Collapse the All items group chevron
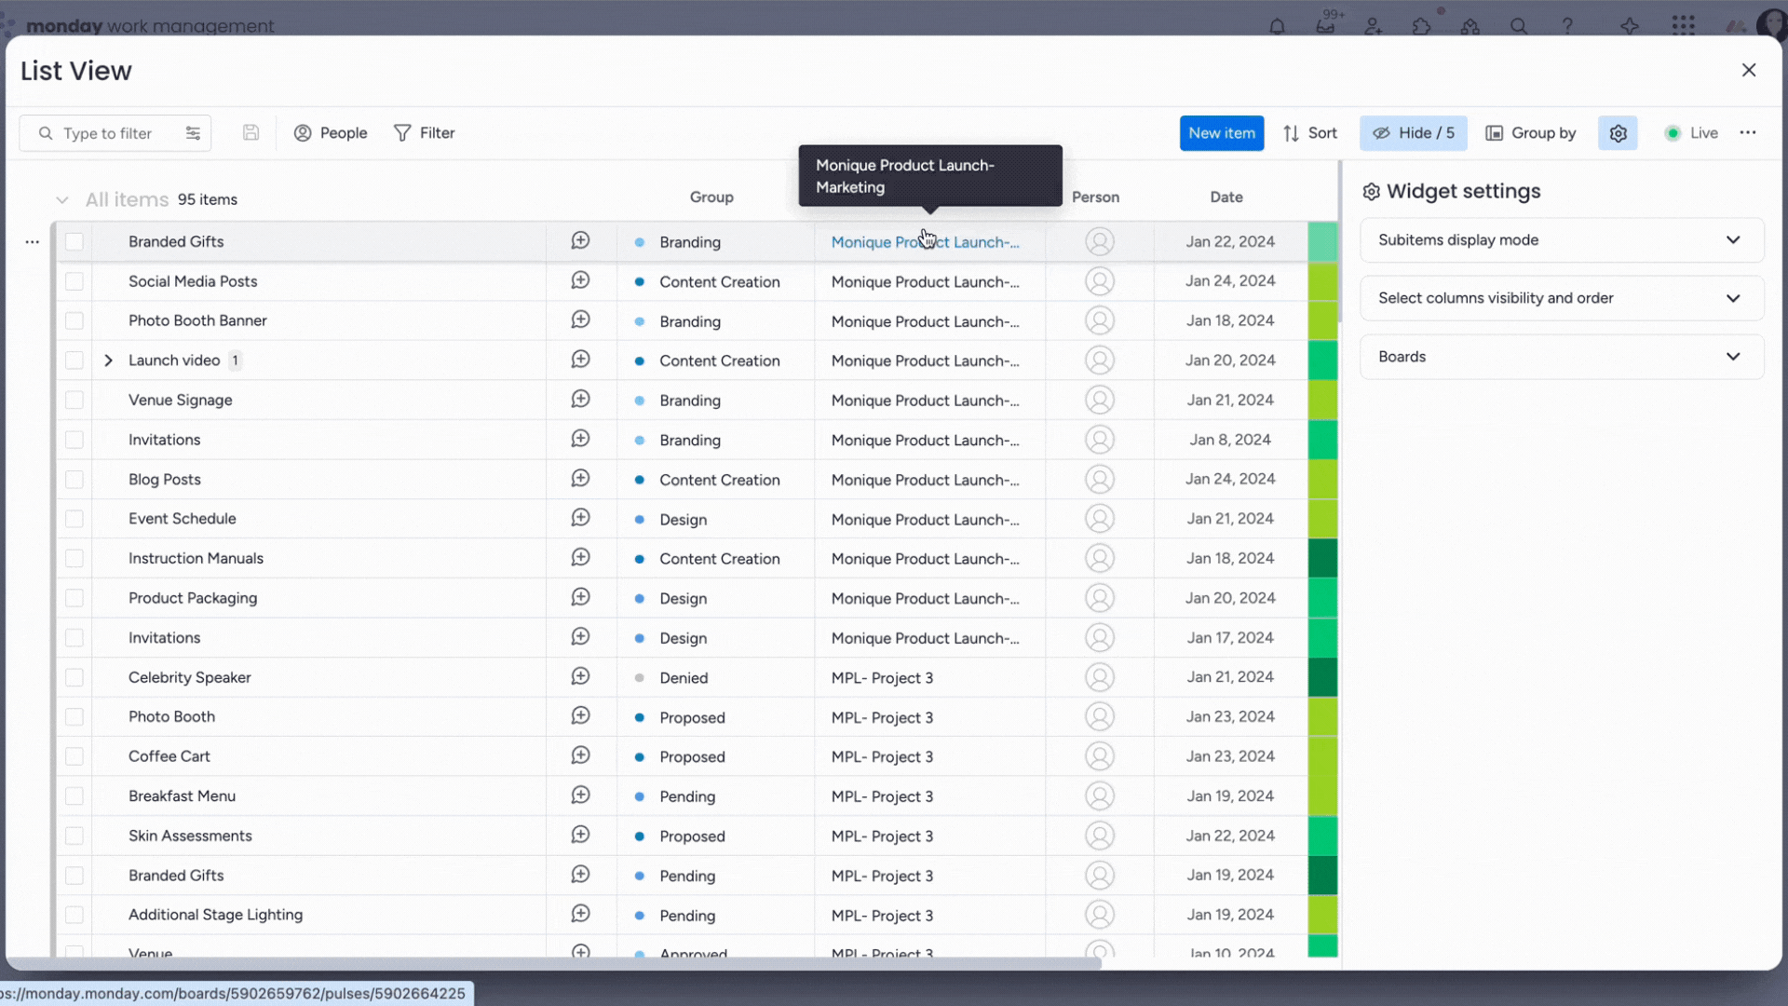The image size is (1788, 1006). point(61,199)
